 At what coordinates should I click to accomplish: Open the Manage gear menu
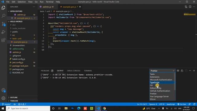(3, 98)
